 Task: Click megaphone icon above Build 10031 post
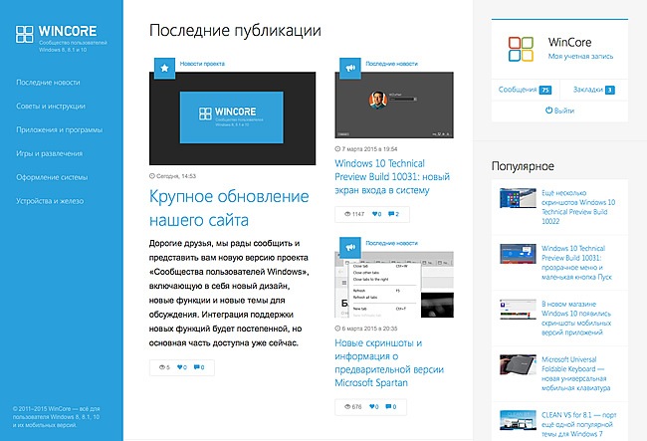coord(350,68)
